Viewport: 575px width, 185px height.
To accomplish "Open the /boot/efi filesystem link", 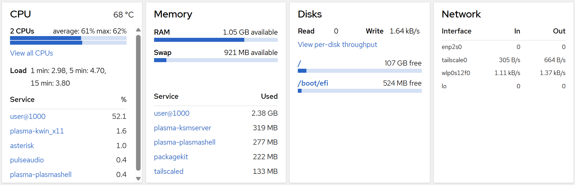I will [x=313, y=83].
